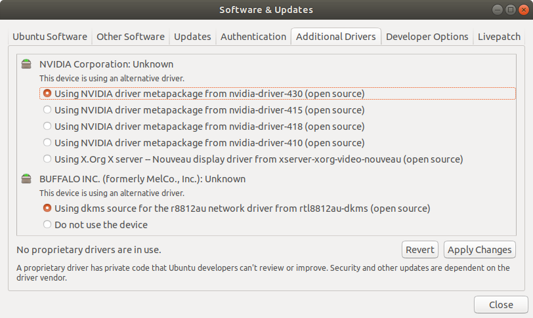The width and height of the screenshot is (533, 318).
Task: Open the Livepatch tab
Action: coord(499,37)
